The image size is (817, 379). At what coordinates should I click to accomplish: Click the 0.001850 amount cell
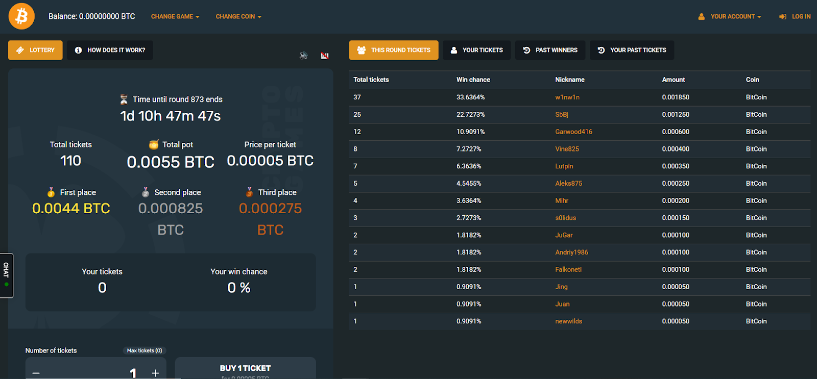[676, 97]
